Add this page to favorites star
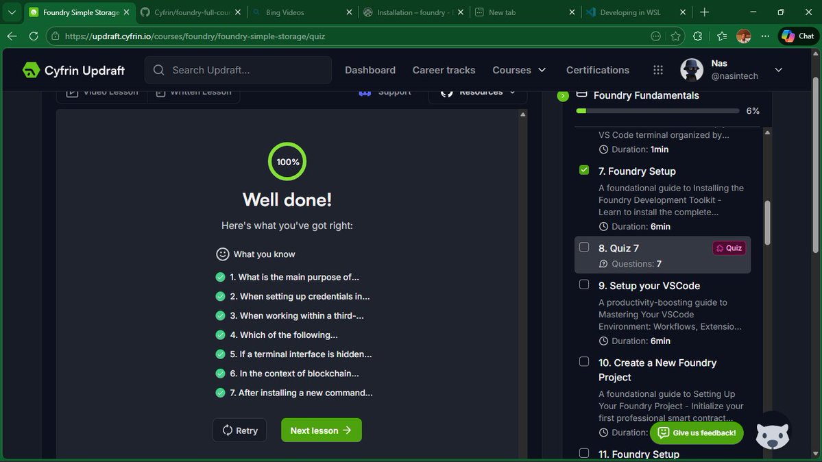This screenshot has height=462, width=822. tap(676, 36)
